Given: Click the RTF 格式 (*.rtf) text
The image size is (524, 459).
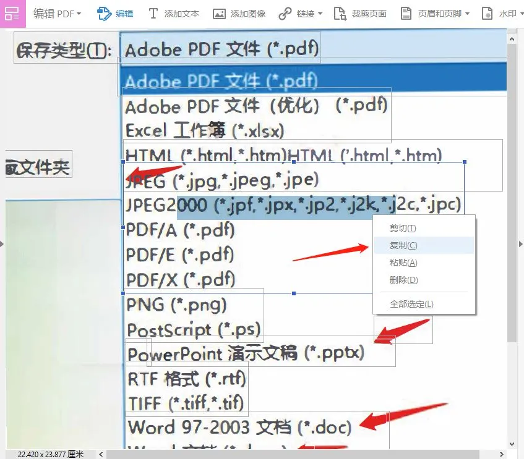Looking at the screenshot, I should [187, 379].
